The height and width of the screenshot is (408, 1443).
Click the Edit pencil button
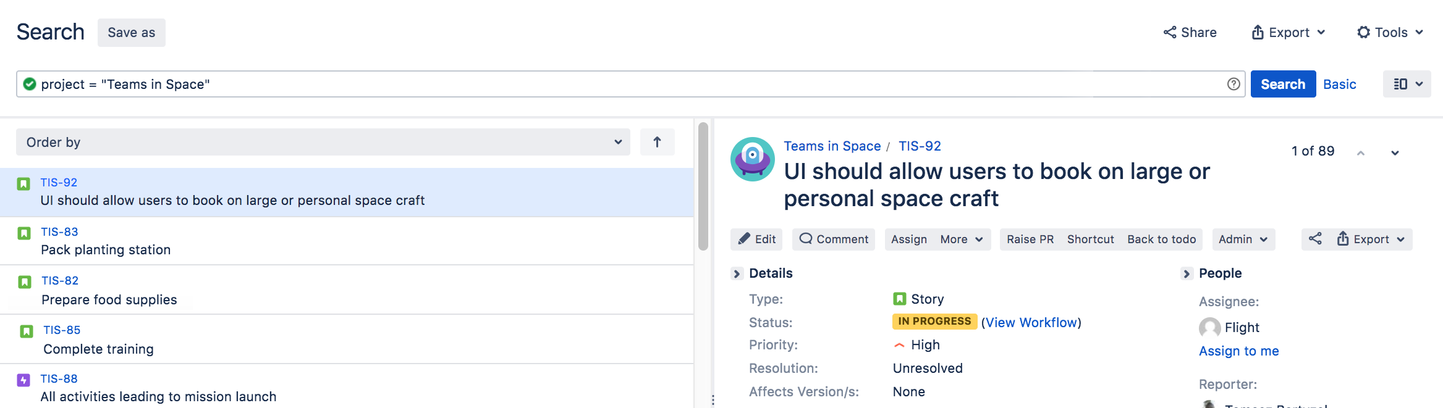pos(756,239)
